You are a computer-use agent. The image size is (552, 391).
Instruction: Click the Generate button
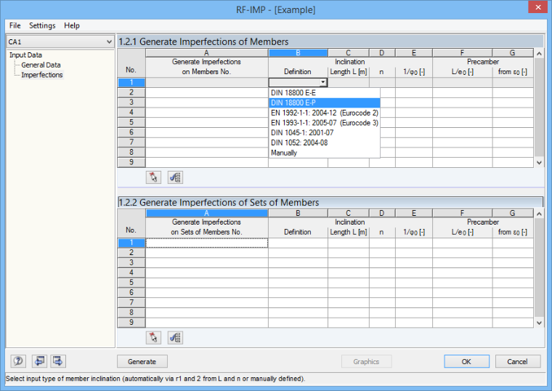(142, 361)
